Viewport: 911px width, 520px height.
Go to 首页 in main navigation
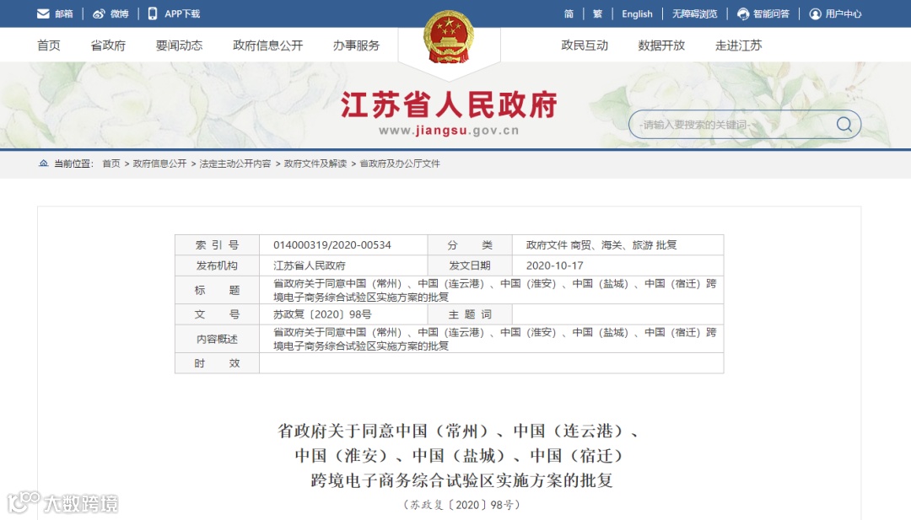pyautogui.click(x=49, y=46)
